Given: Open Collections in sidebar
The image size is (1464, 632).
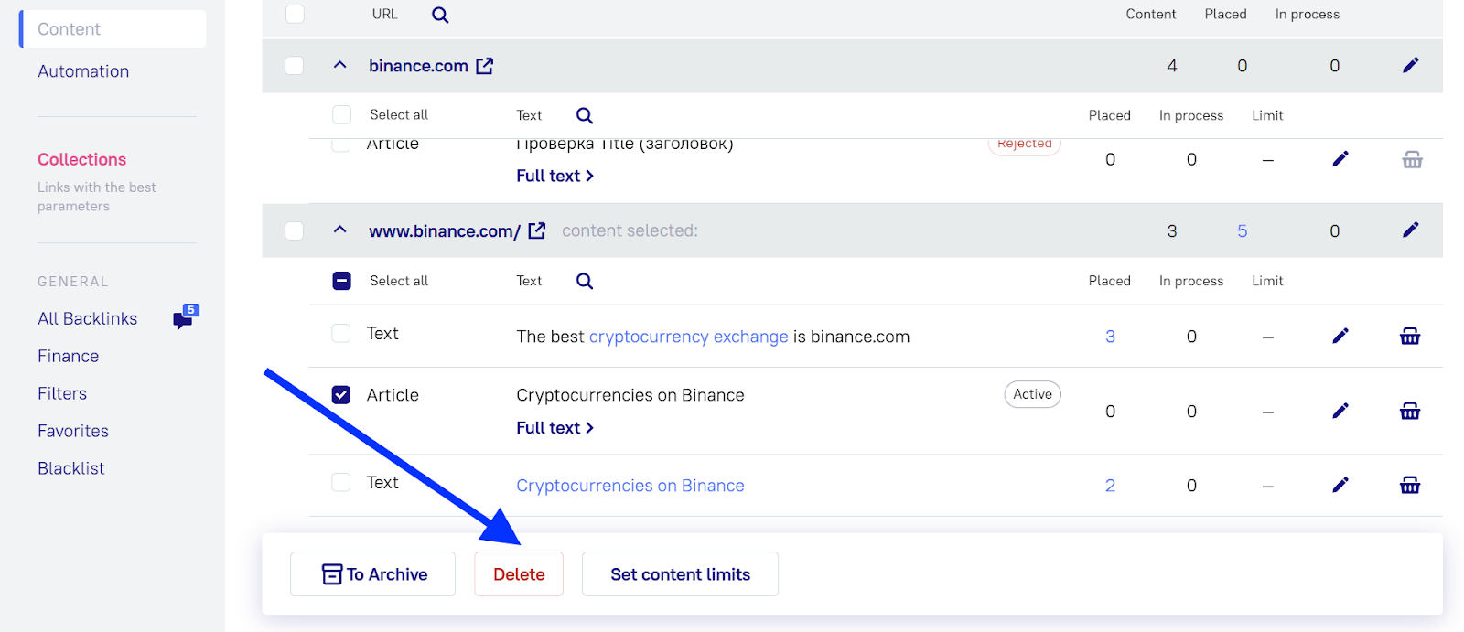Looking at the screenshot, I should pyautogui.click(x=81, y=159).
